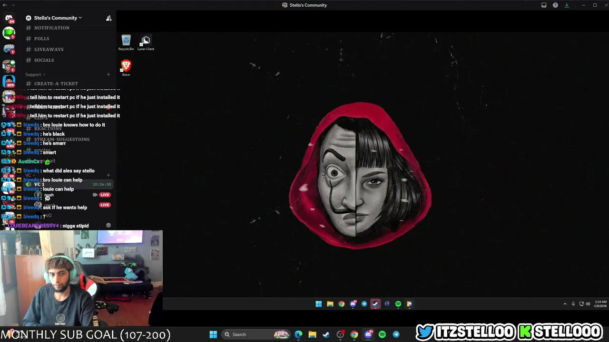Open Brave browser shortcut on shared desktop
Screen dimensions: 609x342
(x=126, y=67)
